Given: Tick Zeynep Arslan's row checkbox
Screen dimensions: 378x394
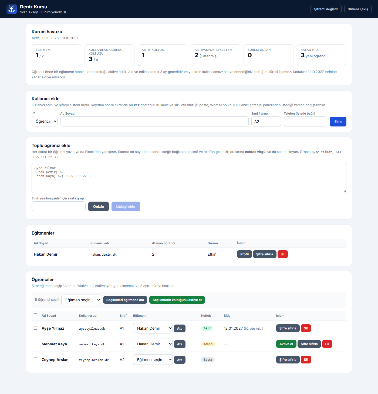Looking at the screenshot, I should (x=35, y=359).
